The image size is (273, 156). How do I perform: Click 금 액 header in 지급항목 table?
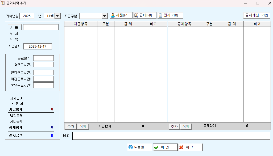coord(127,24)
